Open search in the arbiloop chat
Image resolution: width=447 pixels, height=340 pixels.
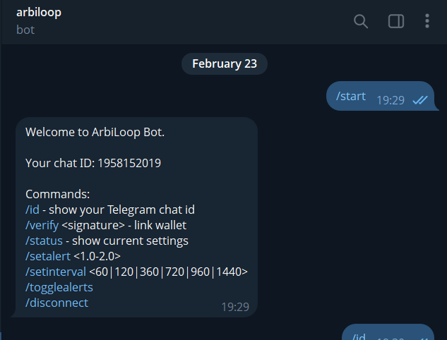pos(361,21)
